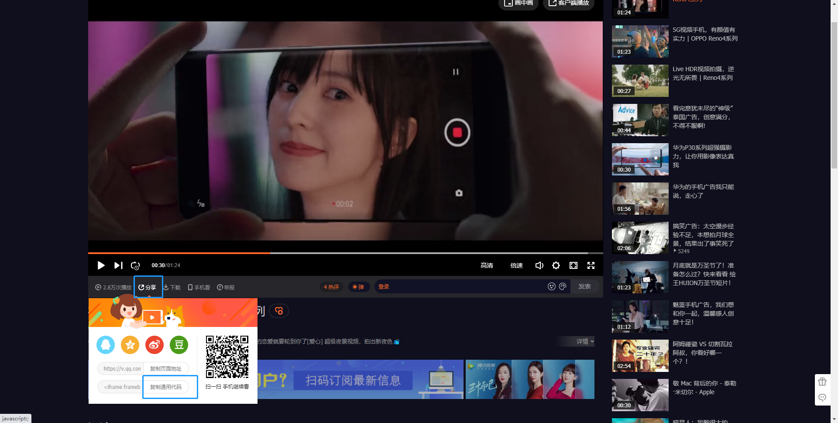Open the 倍速 playback speed menu

(x=516, y=265)
